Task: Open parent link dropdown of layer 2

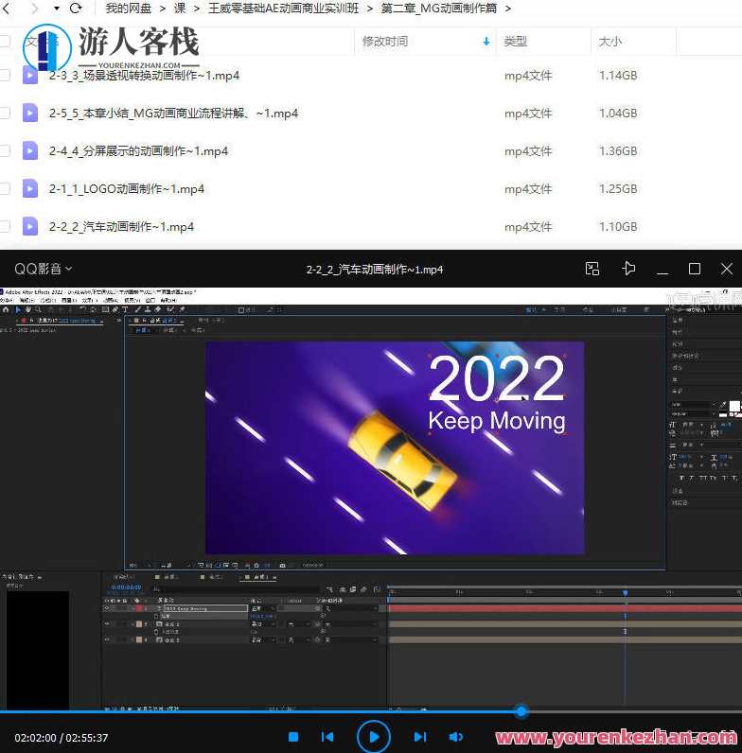Action: click(351, 624)
